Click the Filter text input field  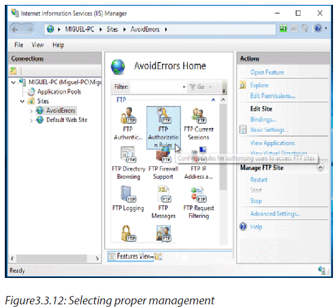coord(156,87)
